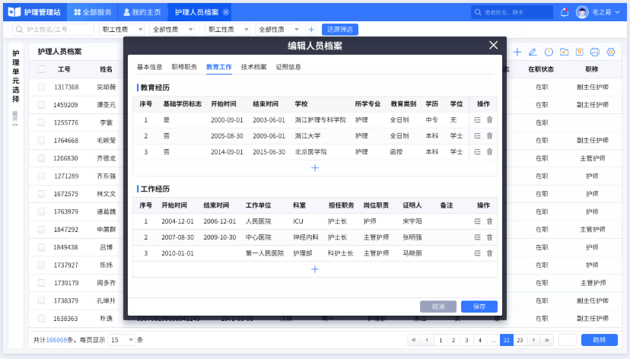Image resolution: width=630 pixels, height=359 pixels.
Task: Click the add filter plus icon
Action: click(x=311, y=30)
